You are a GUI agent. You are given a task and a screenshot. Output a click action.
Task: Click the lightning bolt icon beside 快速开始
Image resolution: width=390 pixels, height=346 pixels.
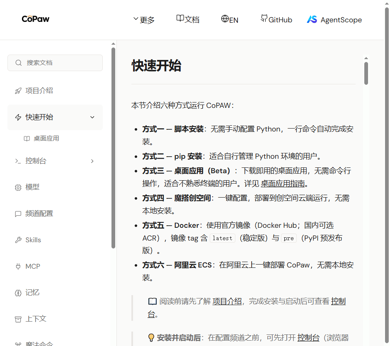coord(18,117)
